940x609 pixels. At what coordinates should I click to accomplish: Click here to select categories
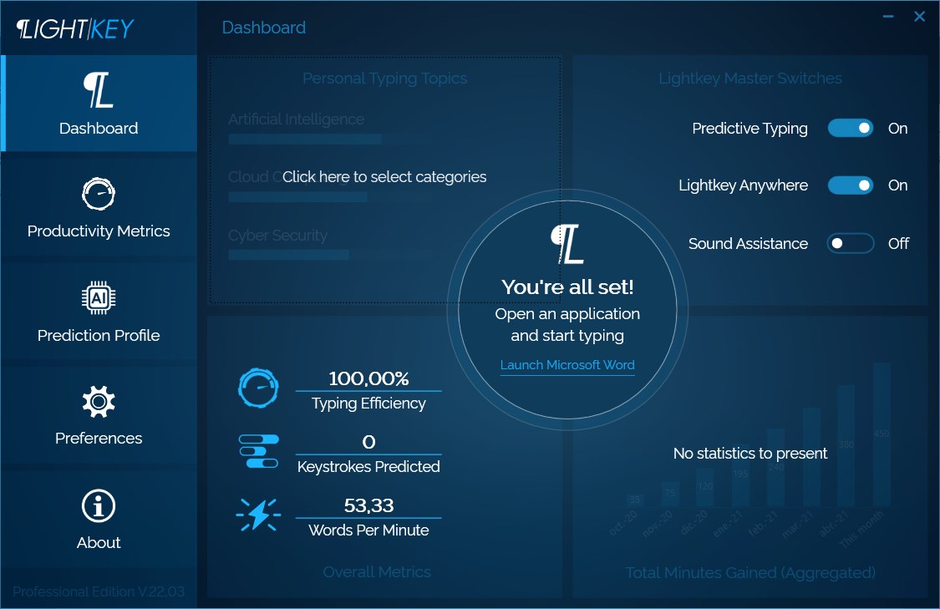coord(384,177)
